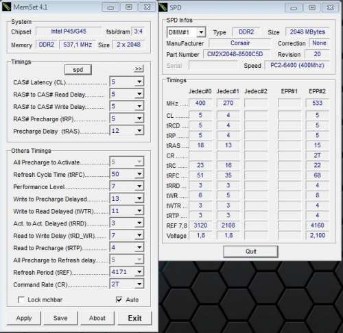Click Quit in the SPD window
The width and height of the screenshot is (343, 333).
(x=250, y=251)
